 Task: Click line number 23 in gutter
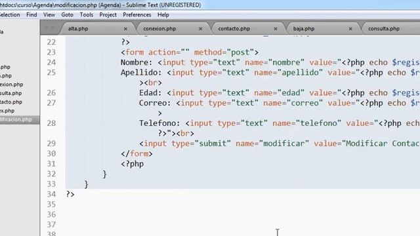click(x=51, y=52)
